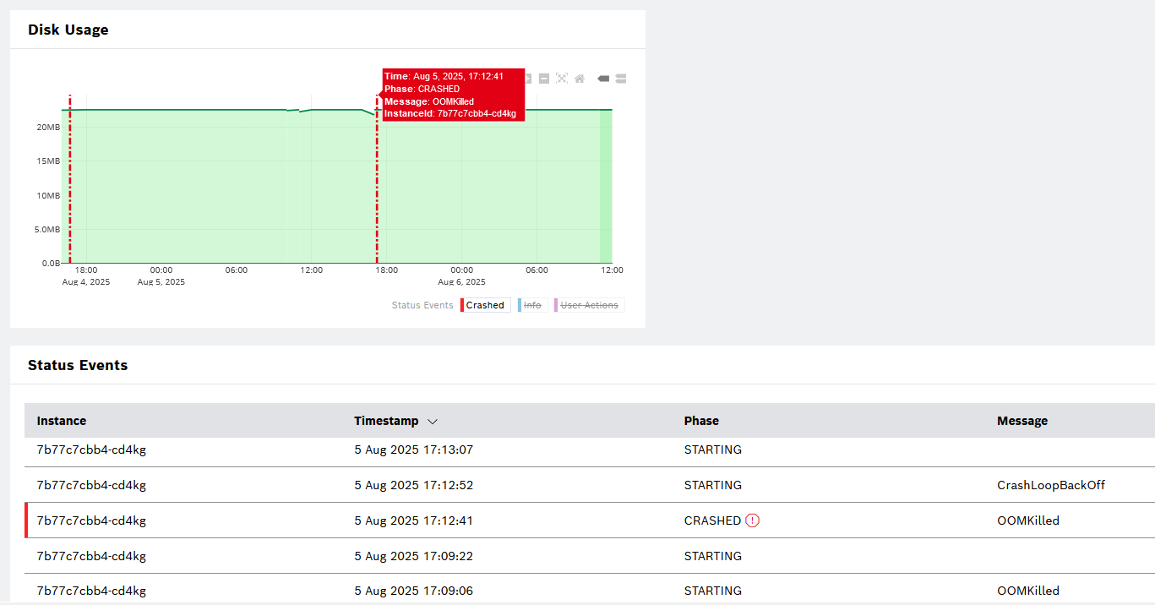Click the autoscale chart icon
The image size is (1155, 605).
[x=562, y=79]
